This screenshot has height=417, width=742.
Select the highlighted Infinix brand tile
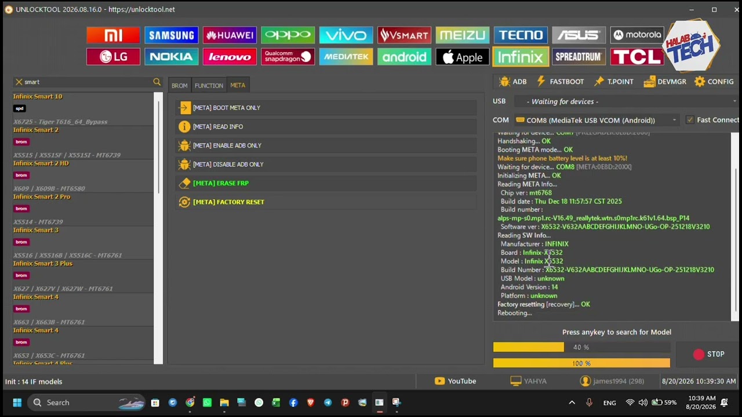[521, 57]
